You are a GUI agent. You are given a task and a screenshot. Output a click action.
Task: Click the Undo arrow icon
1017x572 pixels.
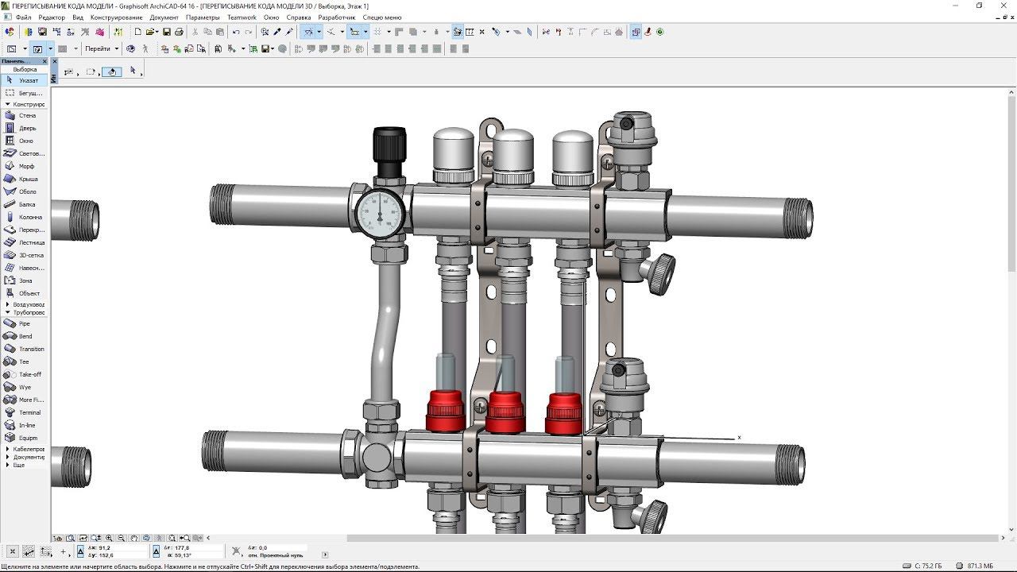(x=236, y=32)
